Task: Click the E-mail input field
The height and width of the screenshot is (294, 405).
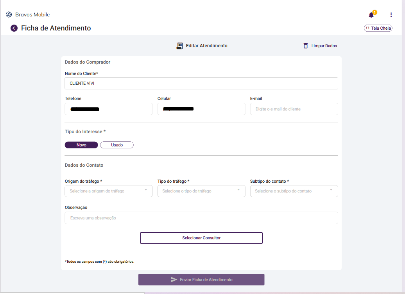Action: click(294, 109)
